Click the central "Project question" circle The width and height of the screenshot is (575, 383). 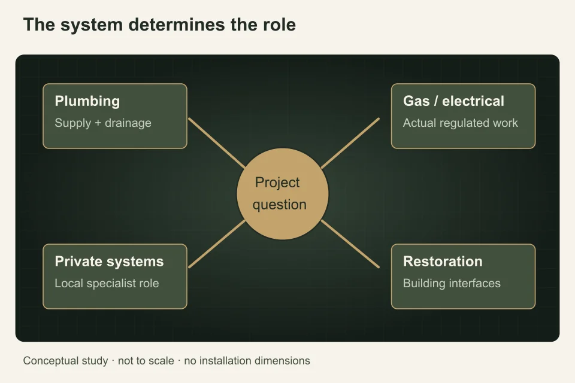[x=282, y=194]
